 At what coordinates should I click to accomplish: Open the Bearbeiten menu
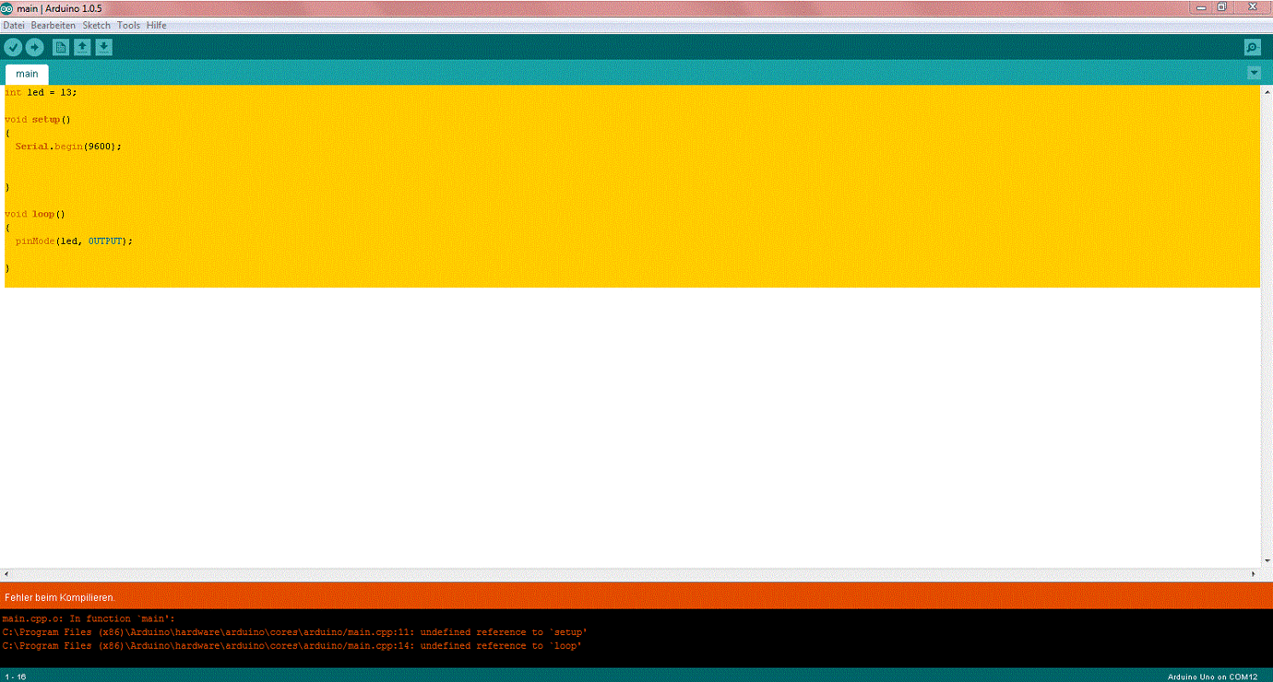coord(53,25)
